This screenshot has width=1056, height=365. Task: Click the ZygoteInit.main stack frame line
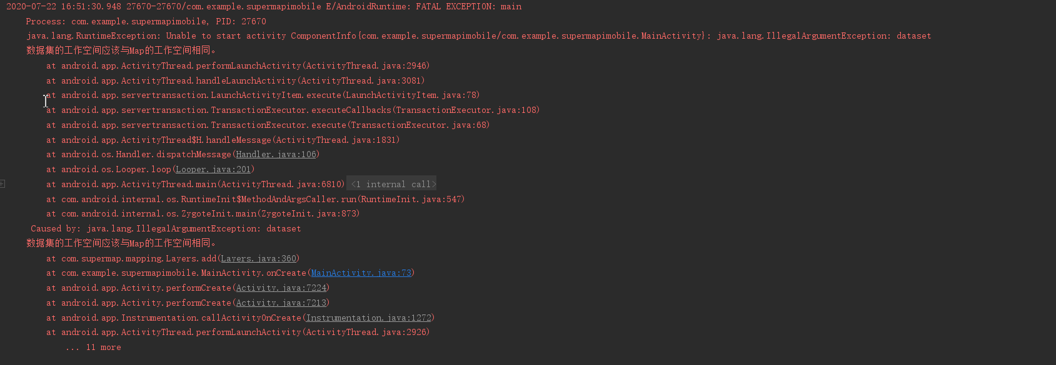tap(203, 214)
